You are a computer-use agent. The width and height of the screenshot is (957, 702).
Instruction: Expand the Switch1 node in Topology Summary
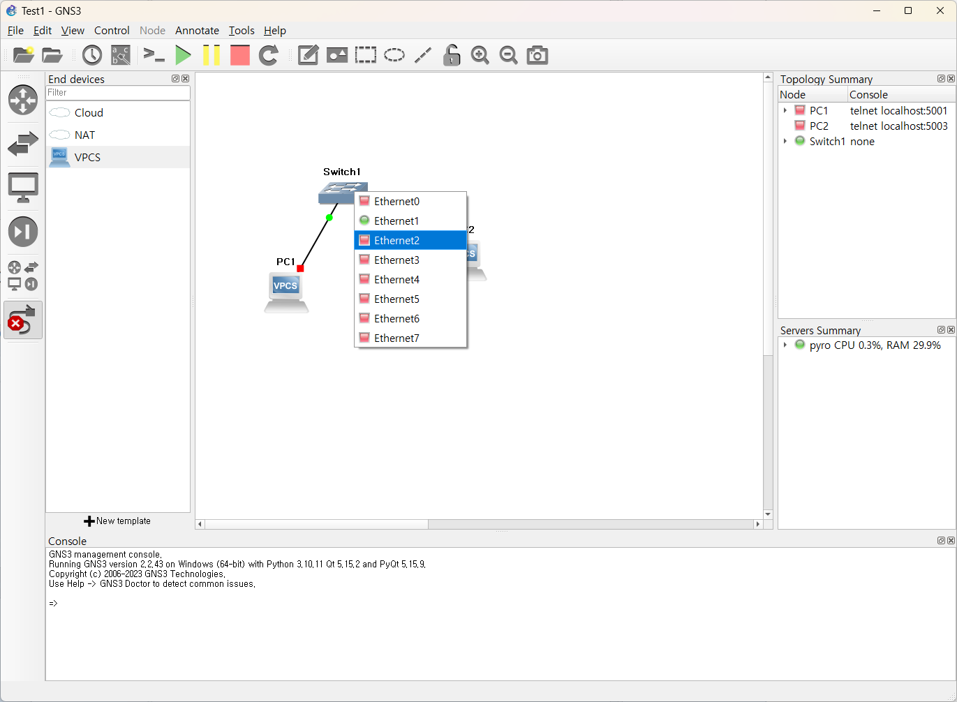click(785, 142)
